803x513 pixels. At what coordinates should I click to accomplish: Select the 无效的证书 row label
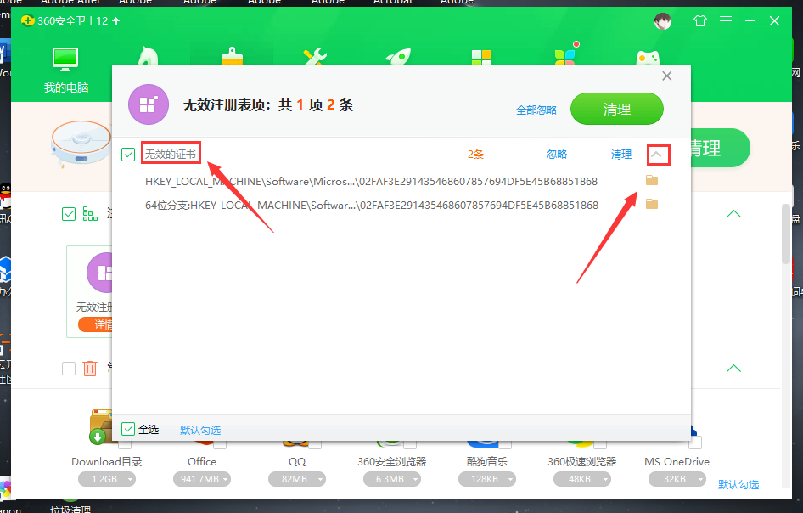click(171, 154)
